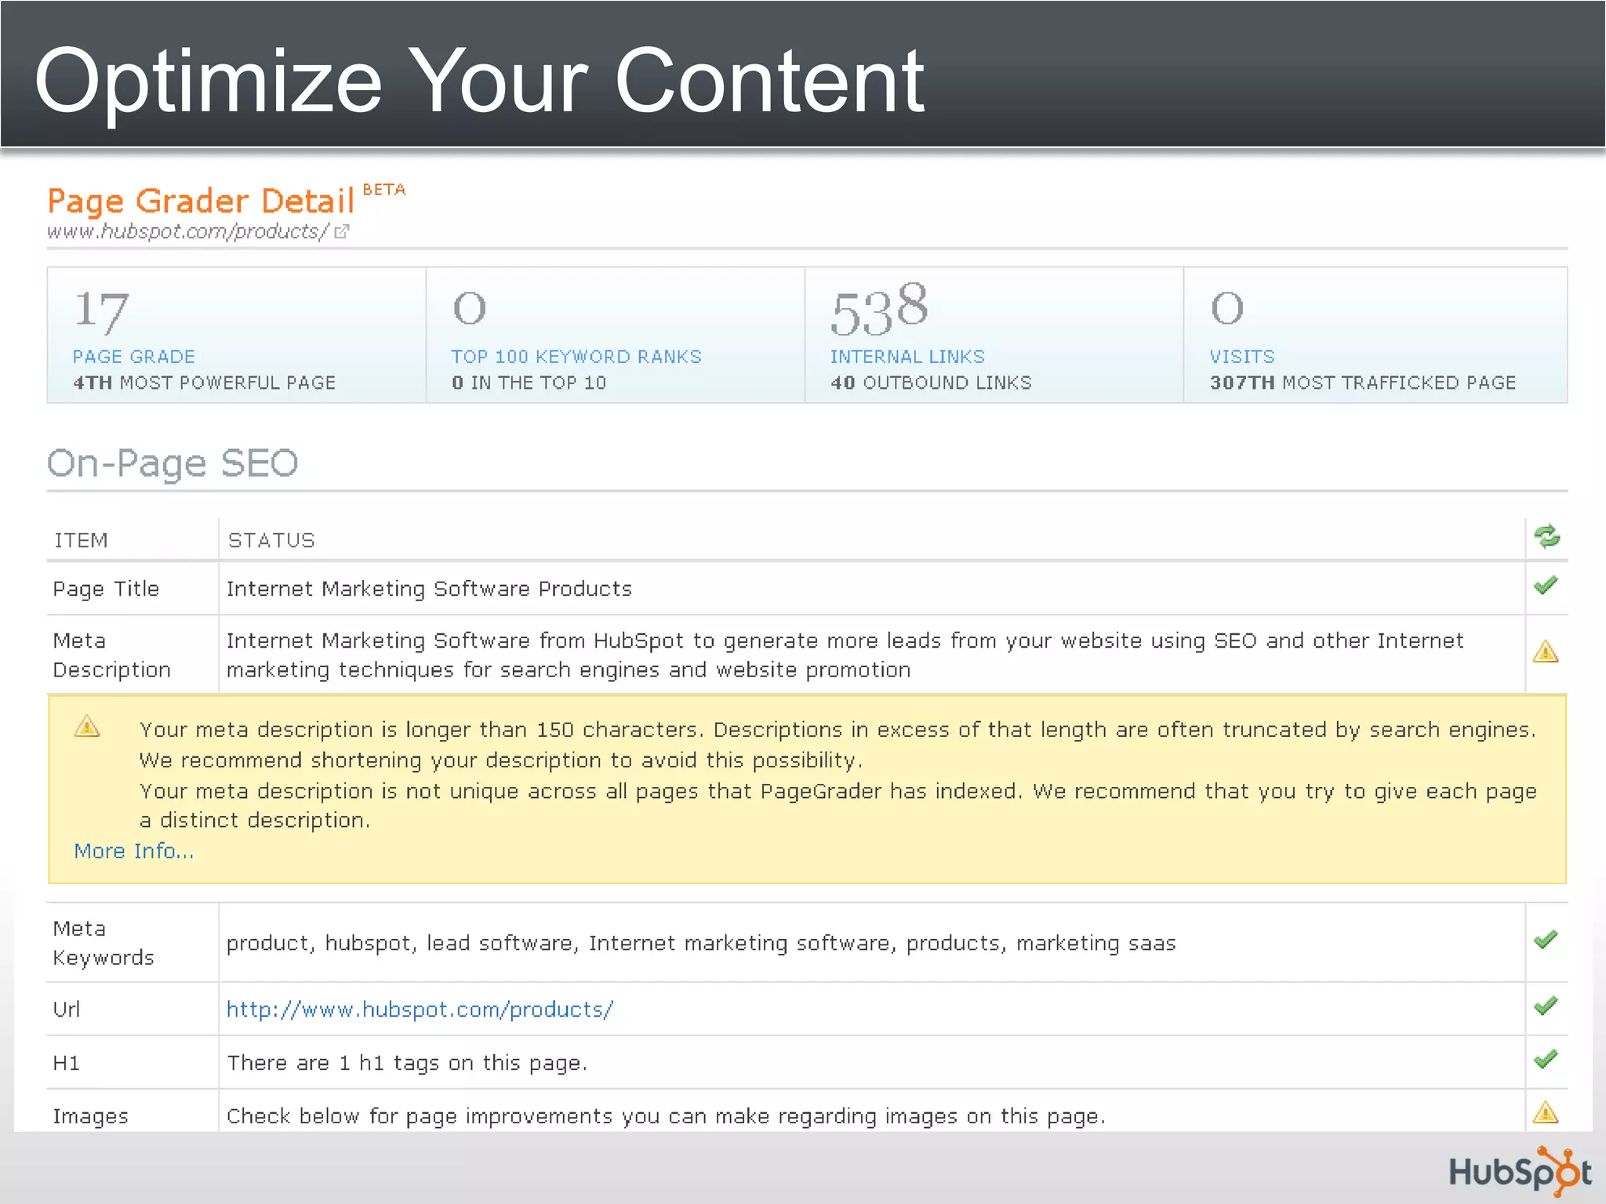1606x1204 pixels.
Task: Click the Page Title row label
Action: 106,589
